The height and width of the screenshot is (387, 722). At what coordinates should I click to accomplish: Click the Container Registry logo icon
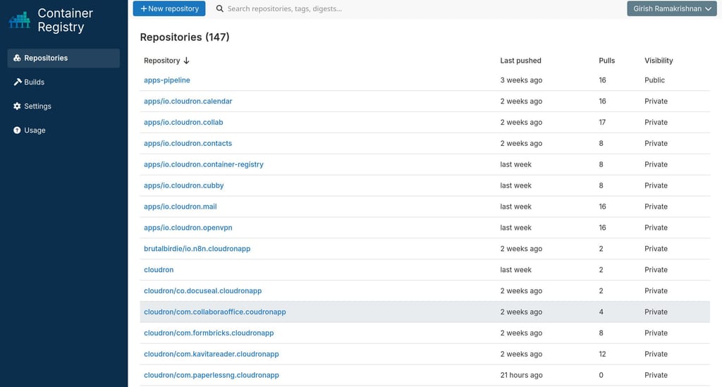tap(19, 20)
